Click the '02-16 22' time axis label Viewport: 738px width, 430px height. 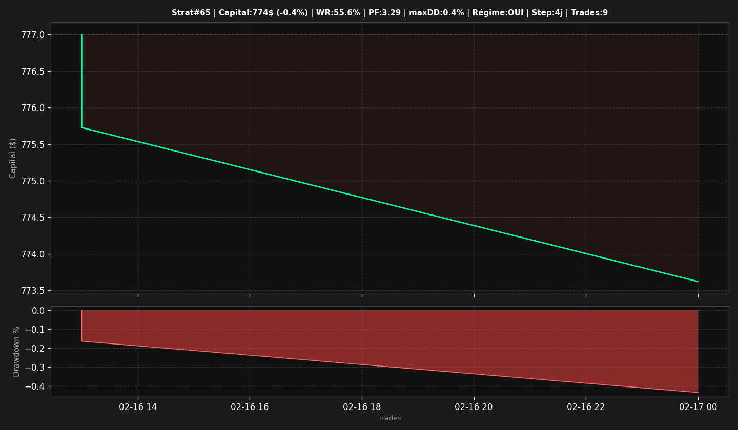click(x=586, y=407)
